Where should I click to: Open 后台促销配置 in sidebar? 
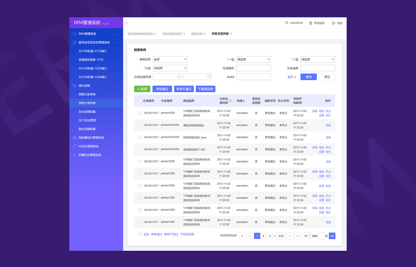coord(87,112)
